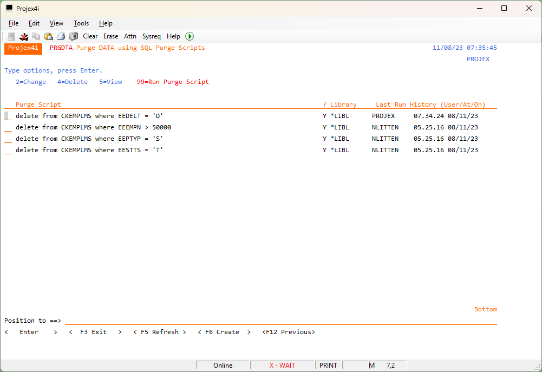The width and height of the screenshot is (542, 372).
Task: Click Clear in the toolbar
Action: 90,36
